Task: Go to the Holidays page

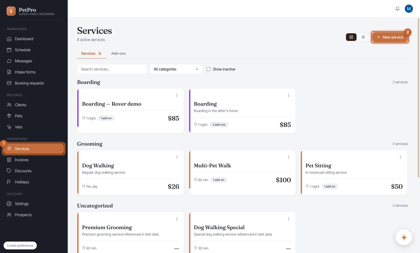Action: pyautogui.click(x=34, y=182)
